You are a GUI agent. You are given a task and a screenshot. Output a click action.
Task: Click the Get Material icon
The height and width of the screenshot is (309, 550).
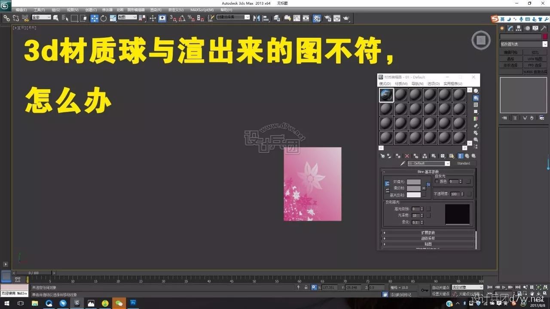[x=382, y=156]
